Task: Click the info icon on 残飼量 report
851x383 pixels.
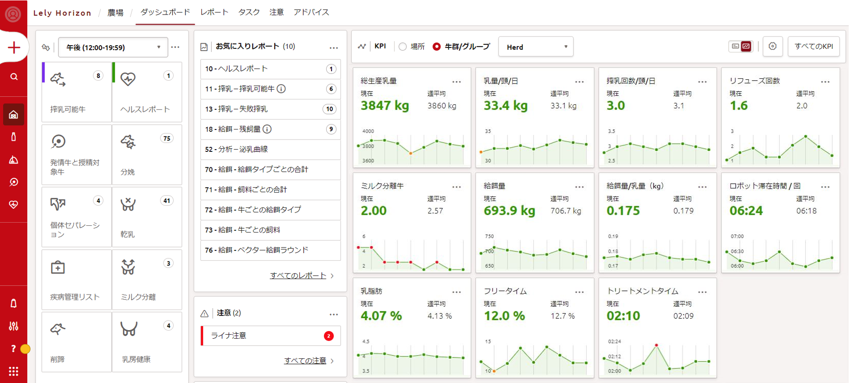Action: 267,129
